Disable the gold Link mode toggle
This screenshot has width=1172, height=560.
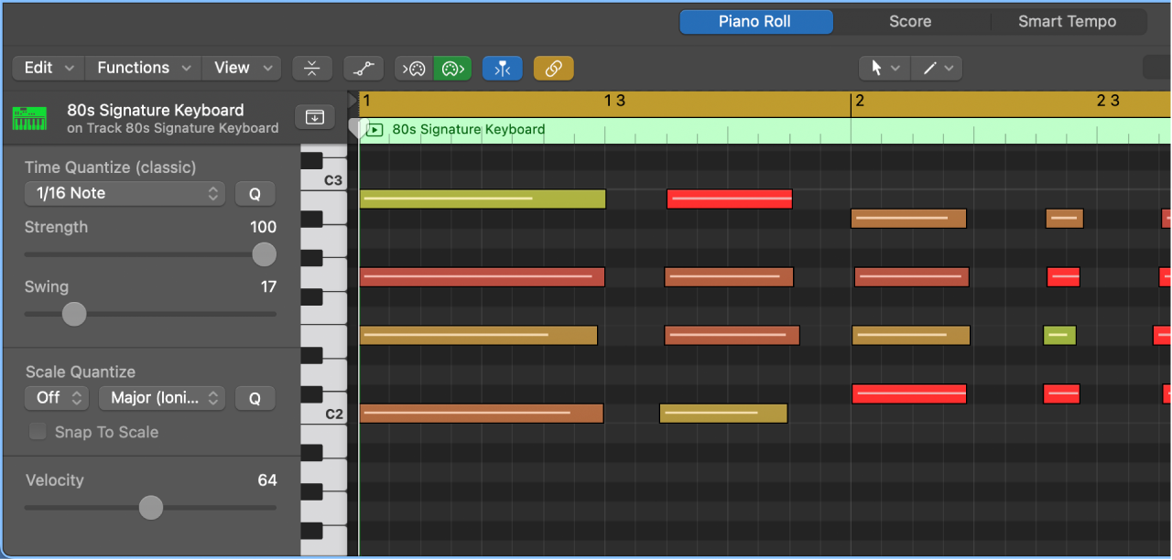coord(553,68)
